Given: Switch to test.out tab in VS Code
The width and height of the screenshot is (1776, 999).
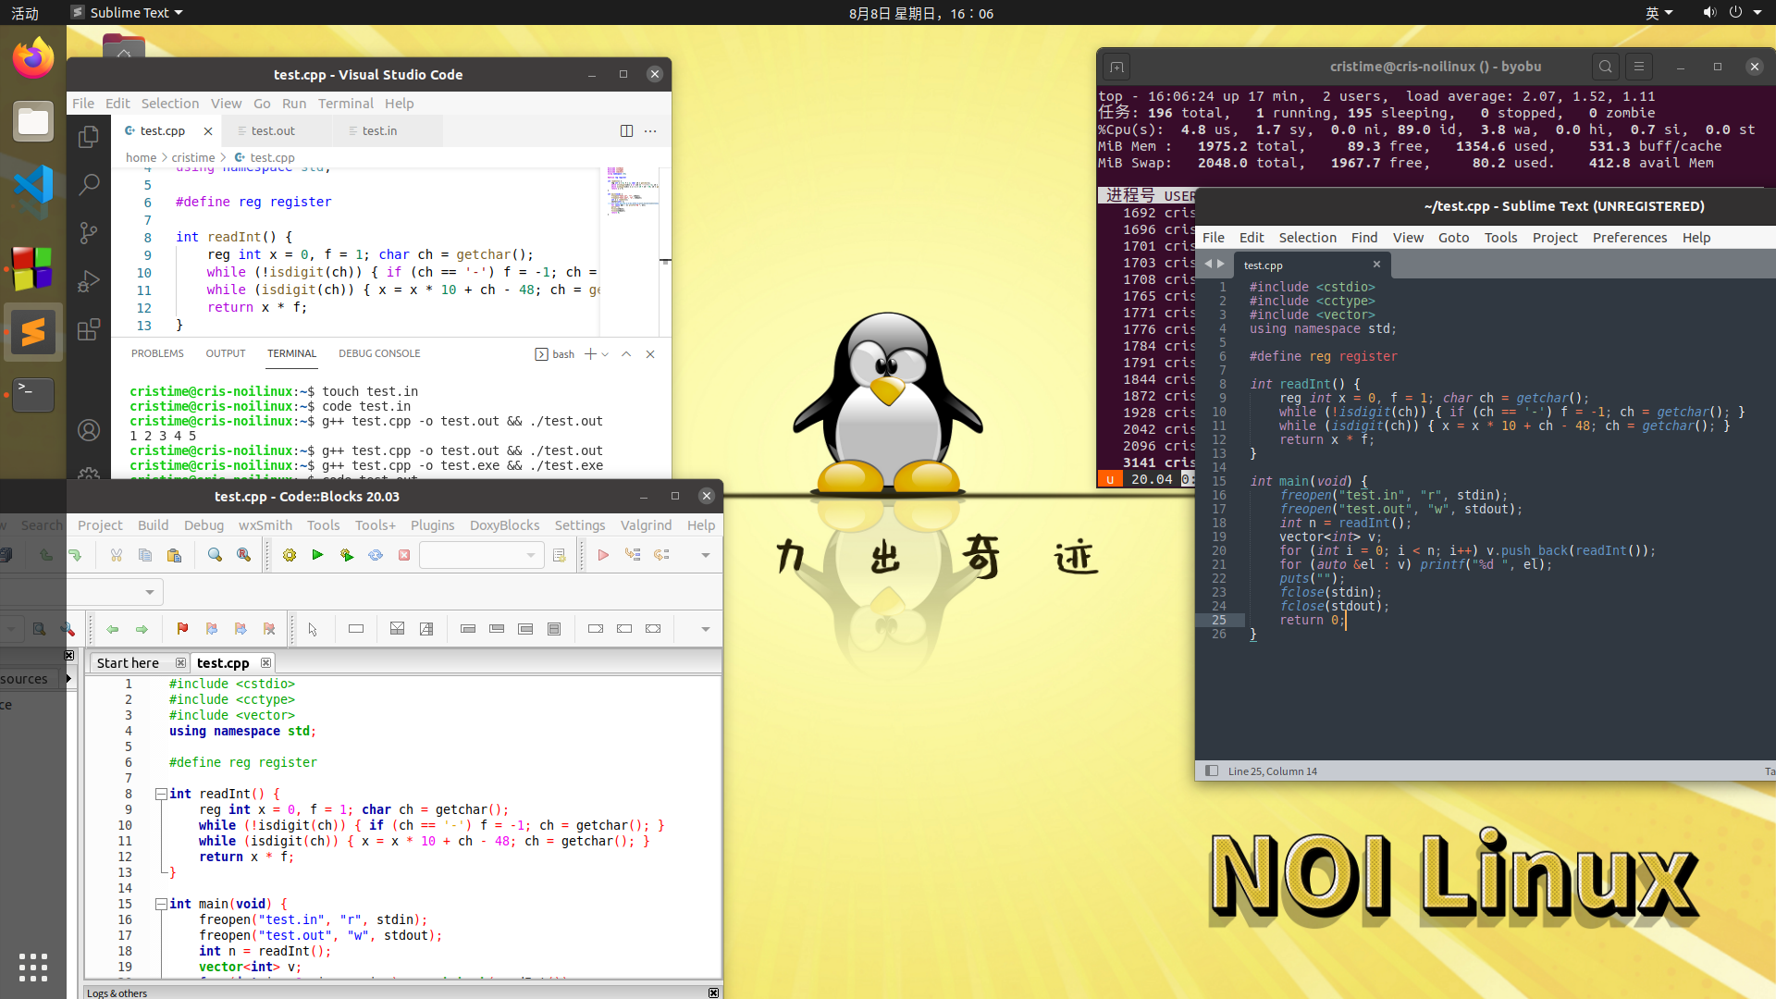Looking at the screenshot, I should pos(273,130).
